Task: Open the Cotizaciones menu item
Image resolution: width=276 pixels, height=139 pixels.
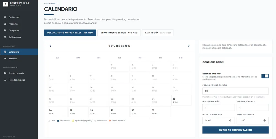Action: pyautogui.click(x=19, y=37)
